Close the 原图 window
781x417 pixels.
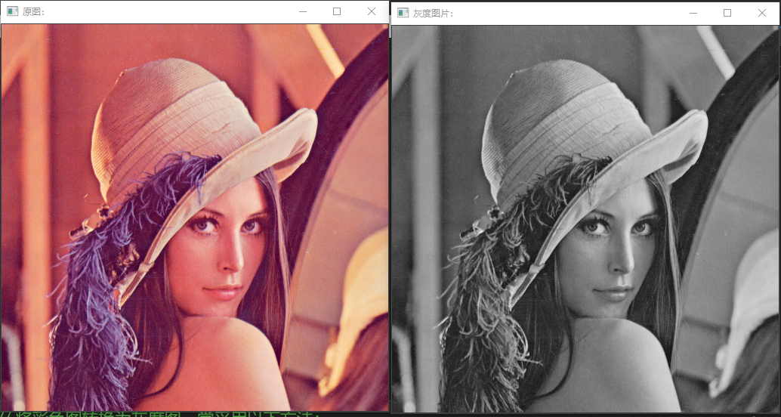[372, 11]
